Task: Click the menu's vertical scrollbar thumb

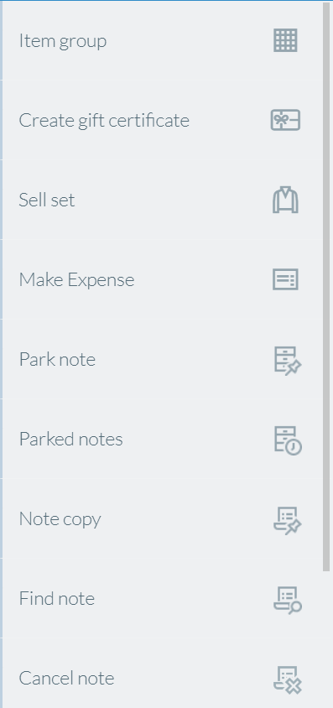Action: click(x=327, y=287)
